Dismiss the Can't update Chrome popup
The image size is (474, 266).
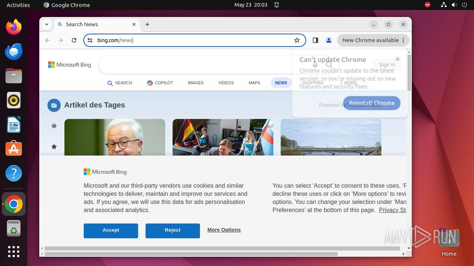click(x=398, y=59)
